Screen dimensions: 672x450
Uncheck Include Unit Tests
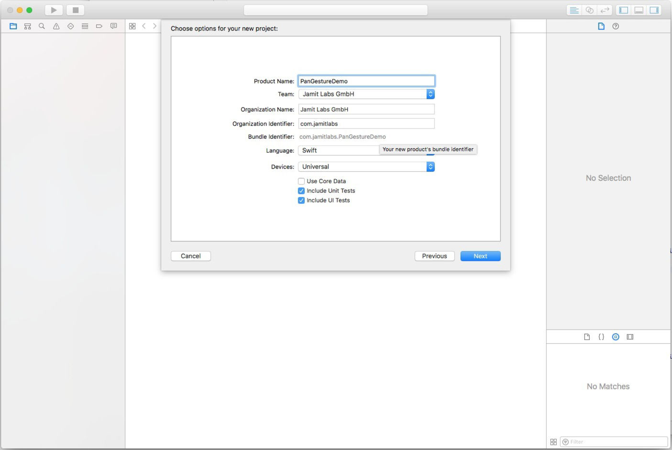coord(301,191)
